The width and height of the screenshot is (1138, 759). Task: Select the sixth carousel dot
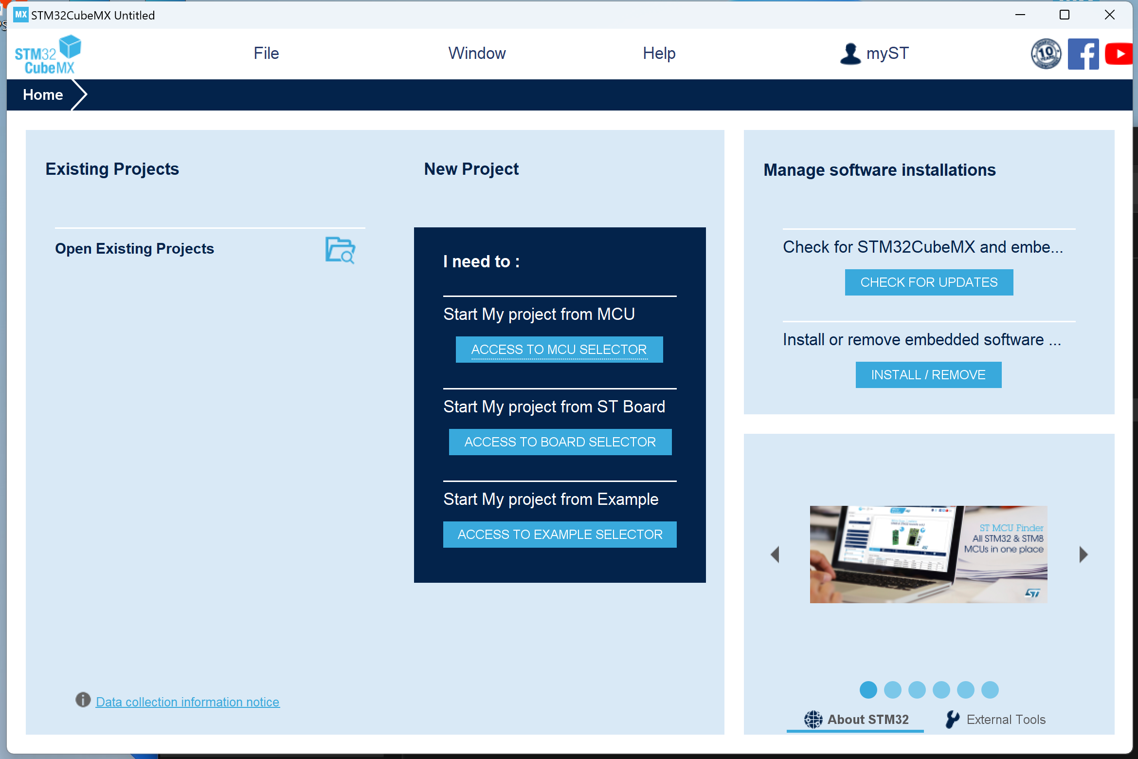(x=990, y=689)
